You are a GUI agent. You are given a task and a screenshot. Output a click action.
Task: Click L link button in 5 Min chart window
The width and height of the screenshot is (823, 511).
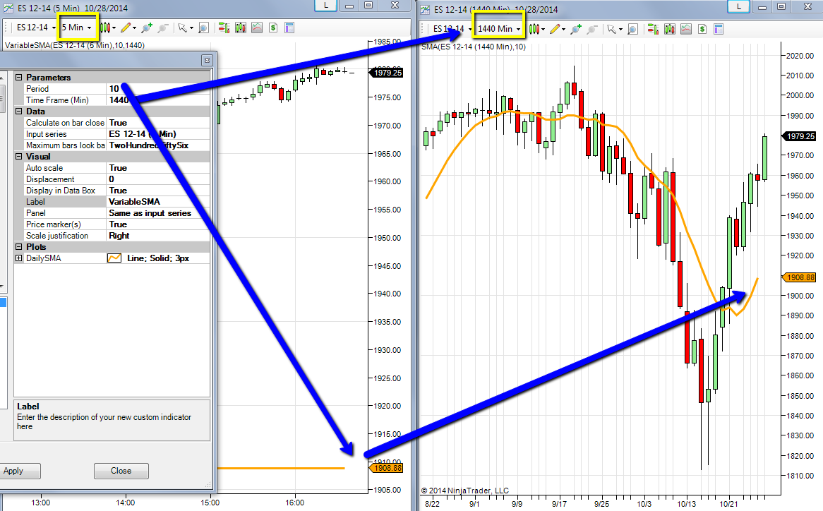click(326, 5)
